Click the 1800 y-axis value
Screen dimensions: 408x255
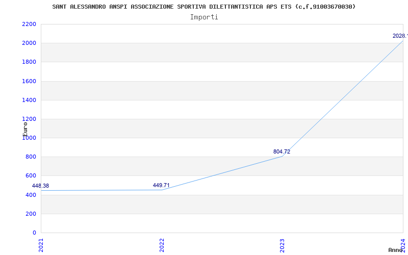29,62
